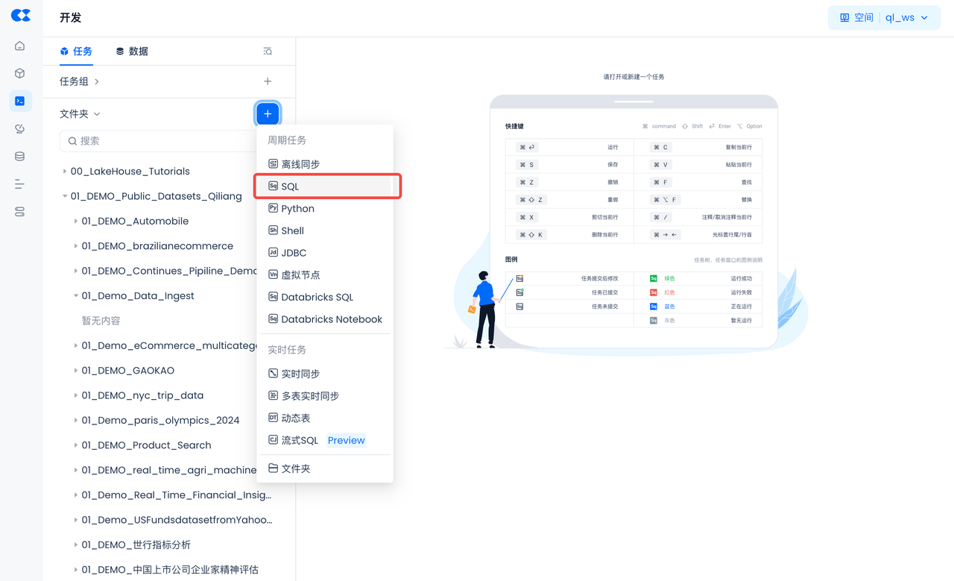Open the bottom server icon in sidebar

pyautogui.click(x=20, y=212)
